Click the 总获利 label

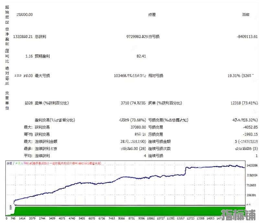(x=40, y=37)
